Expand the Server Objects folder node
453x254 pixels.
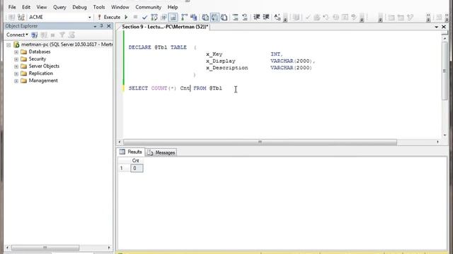16,66
